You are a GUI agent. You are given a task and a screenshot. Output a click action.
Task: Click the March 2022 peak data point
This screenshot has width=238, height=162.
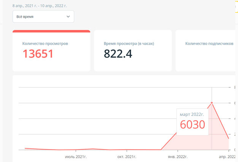coord(212,103)
